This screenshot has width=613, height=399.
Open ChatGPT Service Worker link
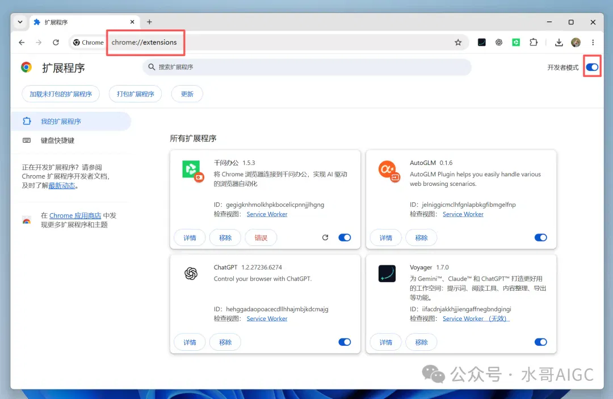tap(267, 319)
